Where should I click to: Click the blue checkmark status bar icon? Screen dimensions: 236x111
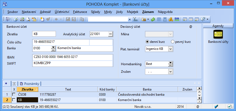point(216,106)
